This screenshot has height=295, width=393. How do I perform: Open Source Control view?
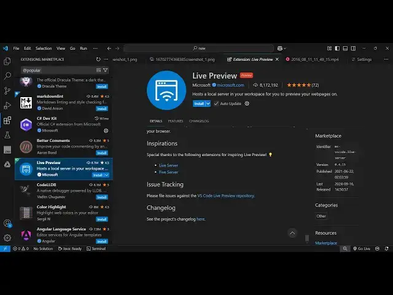pos(7,90)
